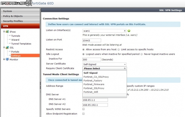Click the Monitor screen icon
185x117 pixels.
pos(7,59)
